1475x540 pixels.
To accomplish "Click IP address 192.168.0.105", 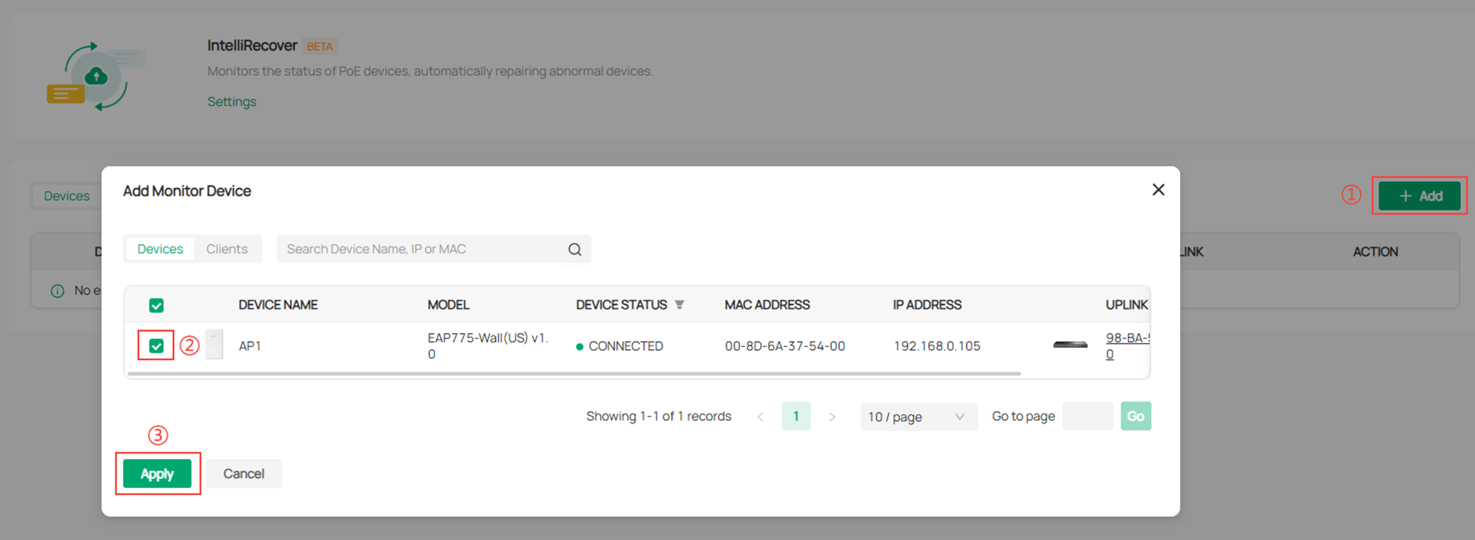I will coord(937,346).
